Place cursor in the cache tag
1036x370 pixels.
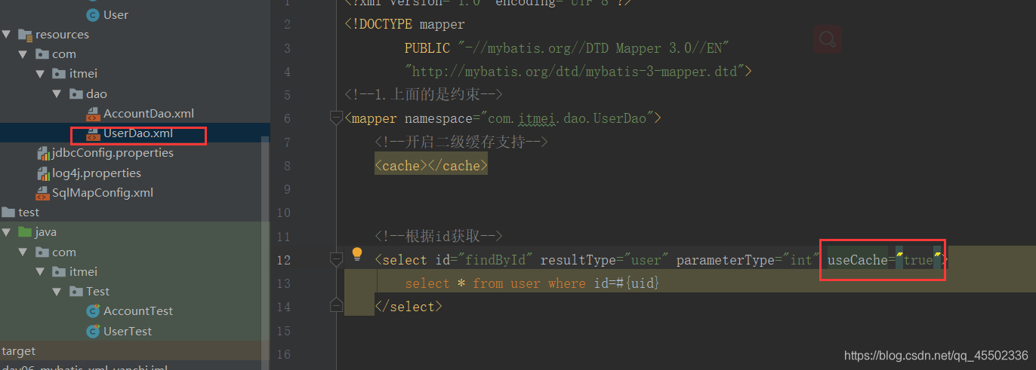pyautogui.click(x=431, y=165)
